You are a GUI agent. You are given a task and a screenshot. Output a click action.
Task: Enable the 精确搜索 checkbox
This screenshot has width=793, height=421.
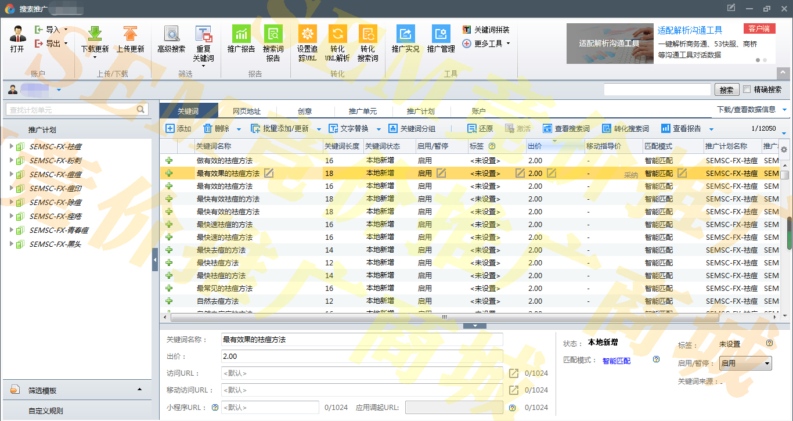(x=747, y=89)
